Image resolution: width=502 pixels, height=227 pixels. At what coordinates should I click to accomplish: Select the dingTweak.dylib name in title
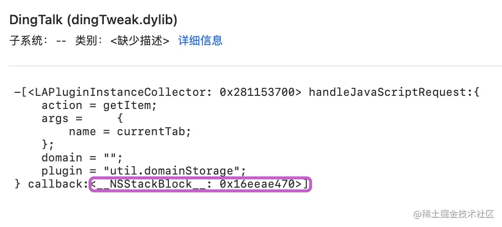pyautogui.click(x=122, y=20)
